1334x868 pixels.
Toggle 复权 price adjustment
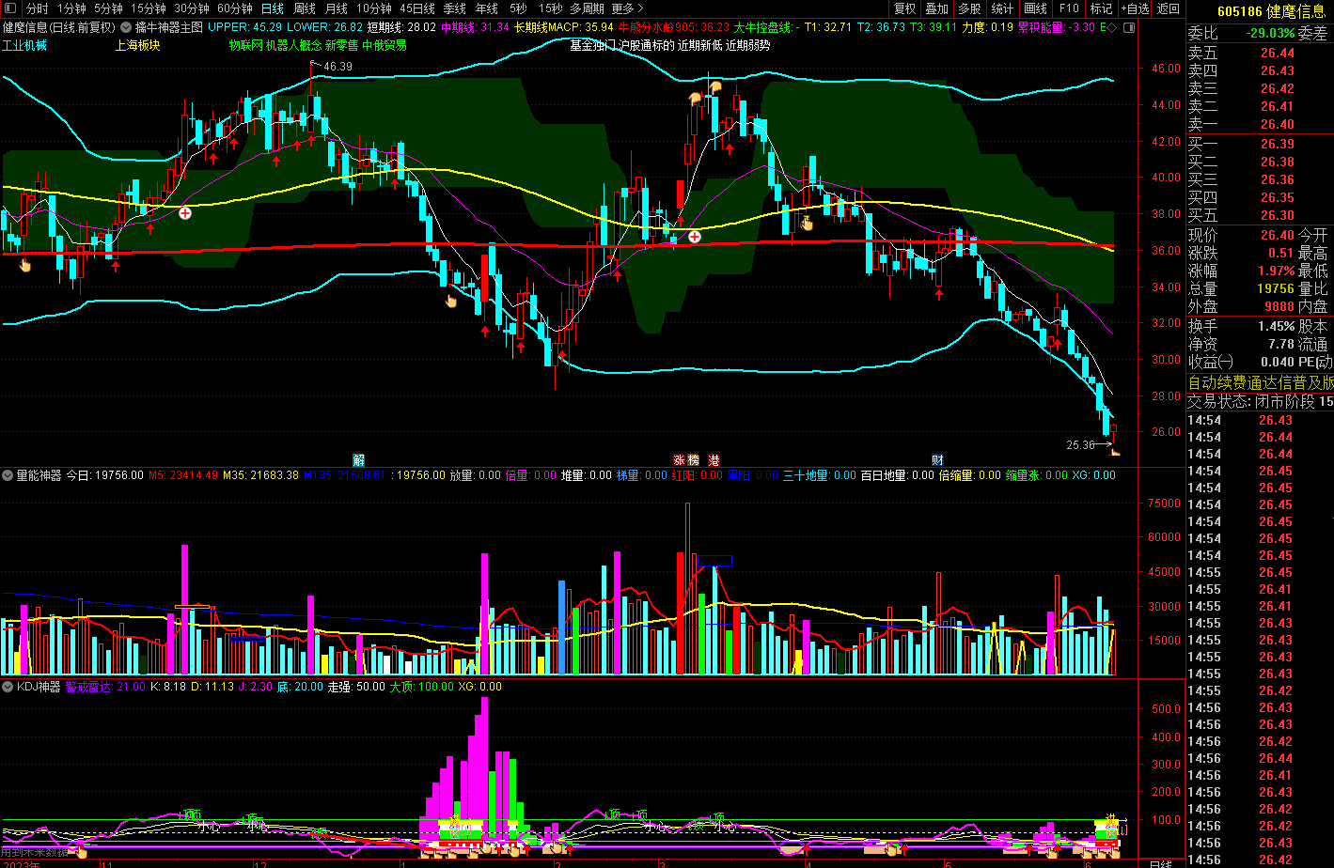(x=904, y=9)
